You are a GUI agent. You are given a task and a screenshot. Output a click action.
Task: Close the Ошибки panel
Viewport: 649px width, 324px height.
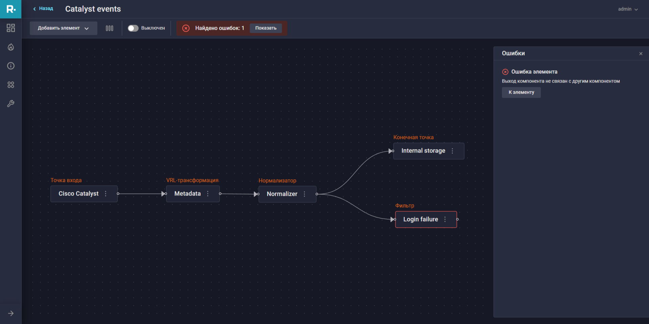click(x=641, y=54)
